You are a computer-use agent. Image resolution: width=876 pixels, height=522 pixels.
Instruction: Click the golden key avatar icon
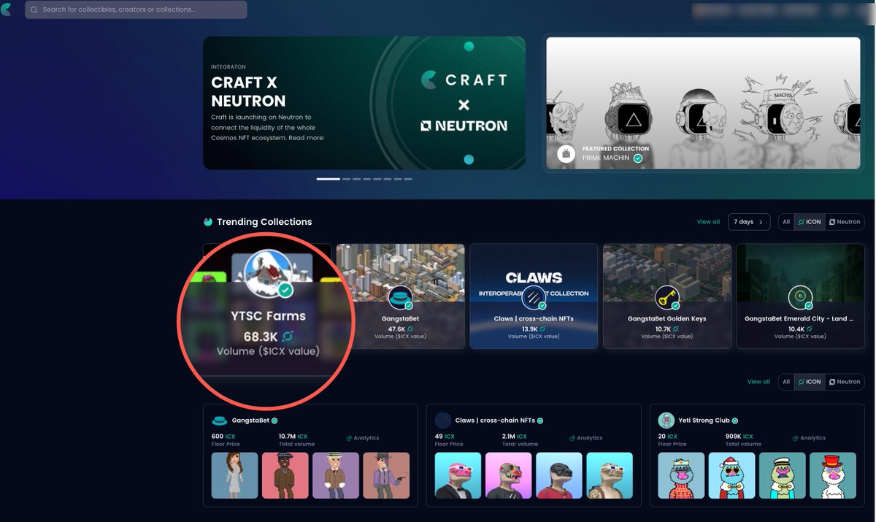pos(667,297)
